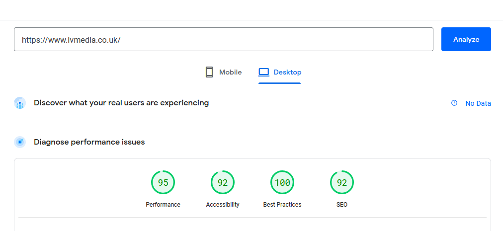Click the SEO score gauge 92

(342, 182)
